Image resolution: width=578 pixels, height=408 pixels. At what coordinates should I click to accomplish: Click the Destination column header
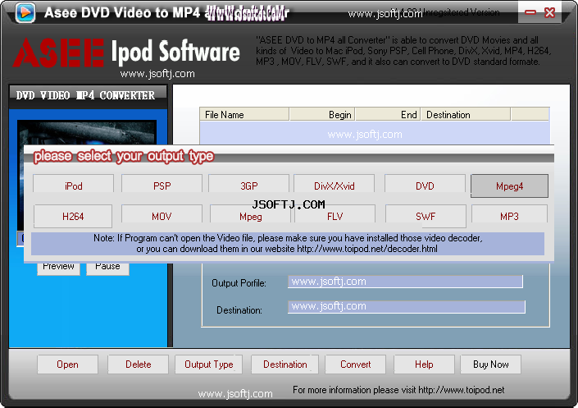tap(466, 114)
